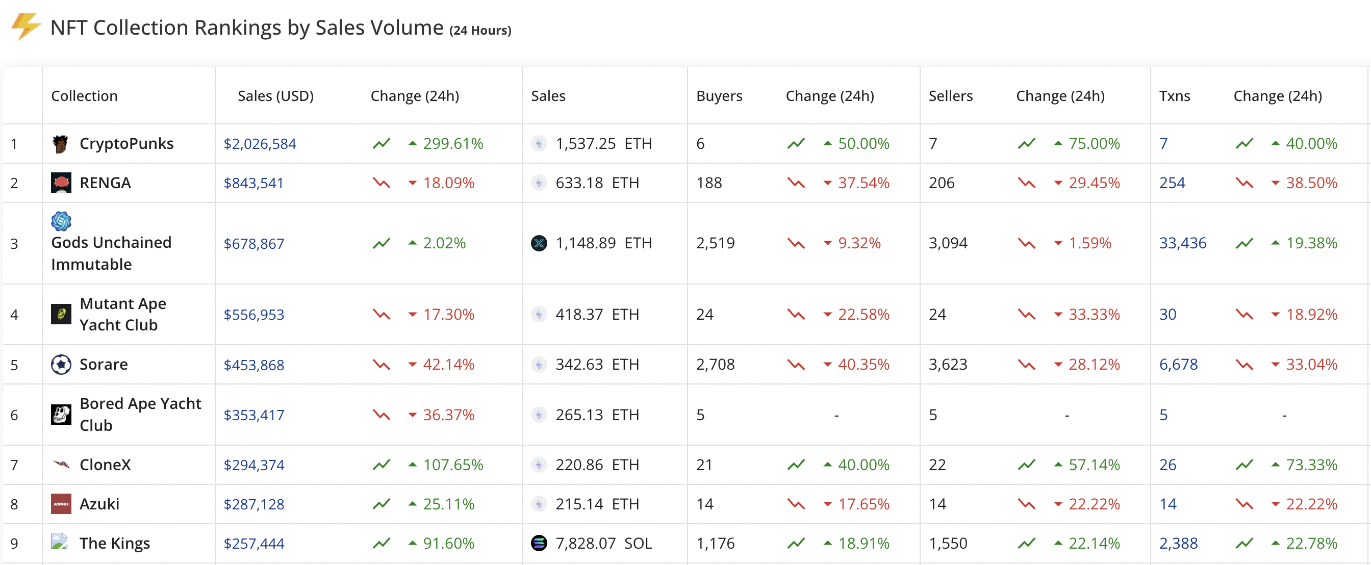
Task: Click the CloneX collection icon
Action: point(61,465)
